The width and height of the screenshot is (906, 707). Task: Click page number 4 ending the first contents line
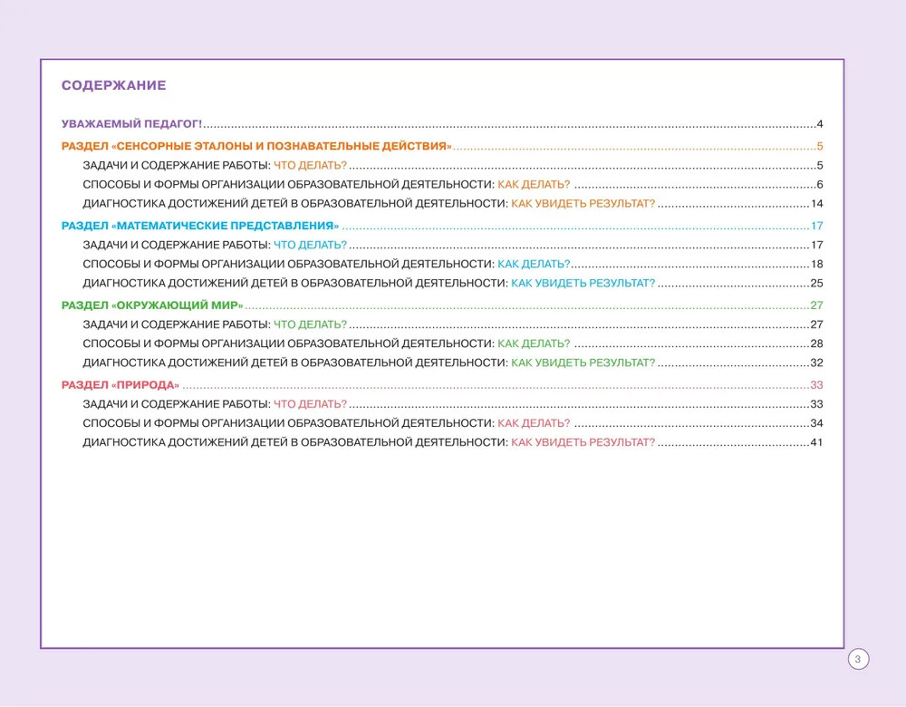click(818, 124)
